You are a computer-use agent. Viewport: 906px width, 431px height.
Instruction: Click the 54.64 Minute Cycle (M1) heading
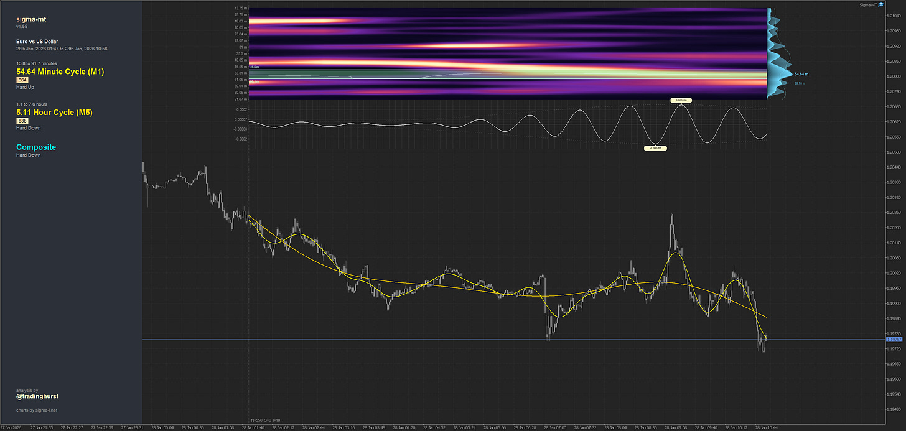[x=60, y=72]
